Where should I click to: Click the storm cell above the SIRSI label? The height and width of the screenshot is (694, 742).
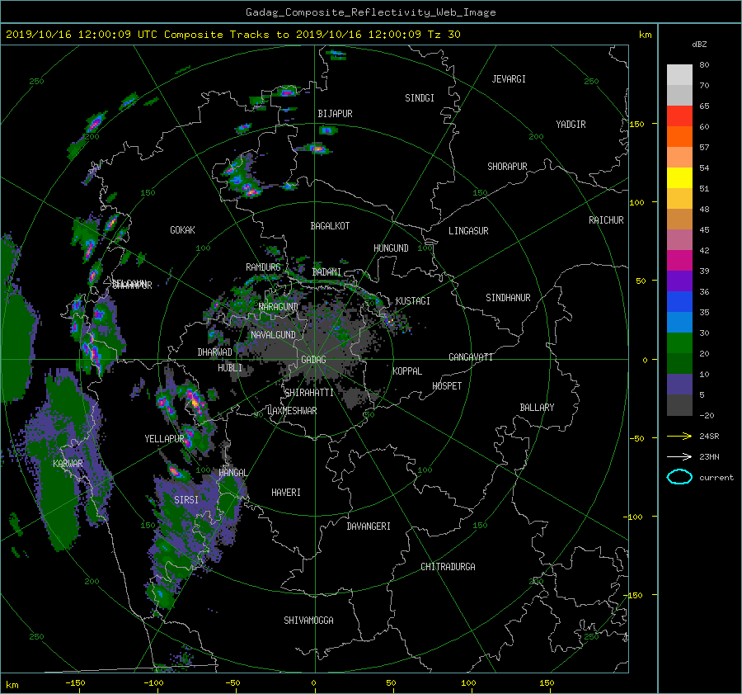(x=176, y=472)
